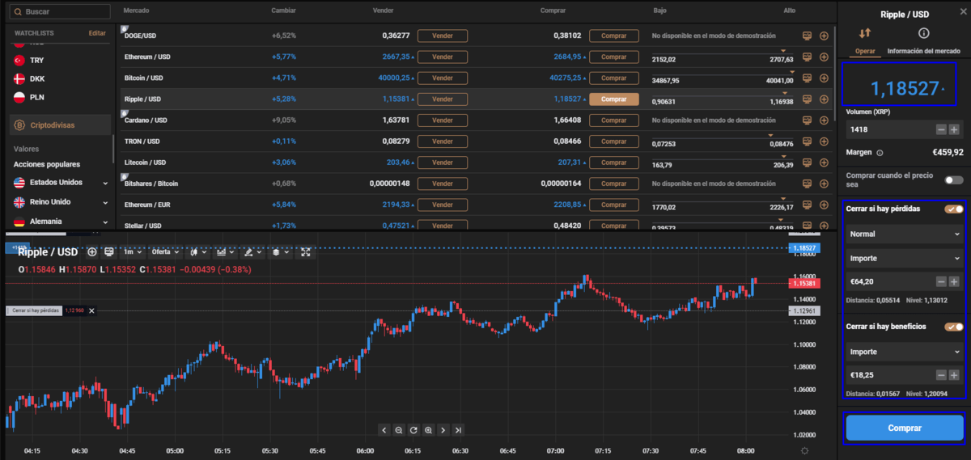Disable 'Cerrar si hay beneficios' toggle

pos(953,327)
